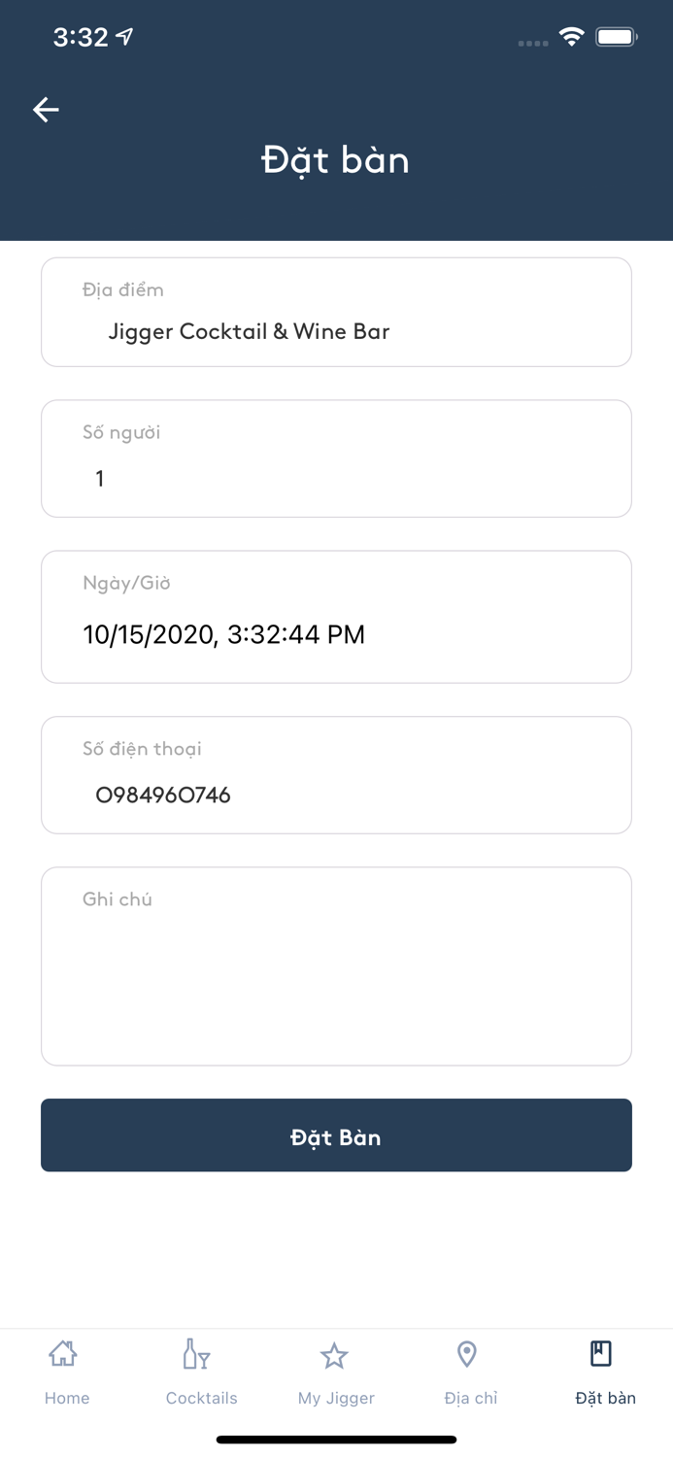Tap the Ghi chú notes area
This screenshot has width=673, height=1457.
(x=336, y=966)
